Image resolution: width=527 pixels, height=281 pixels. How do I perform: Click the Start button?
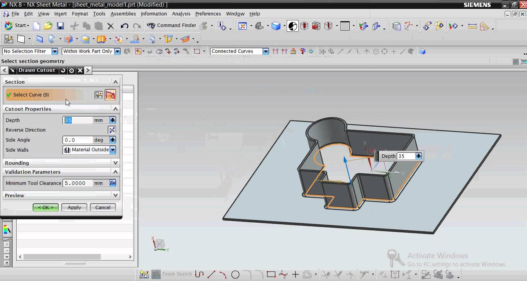click(16, 25)
